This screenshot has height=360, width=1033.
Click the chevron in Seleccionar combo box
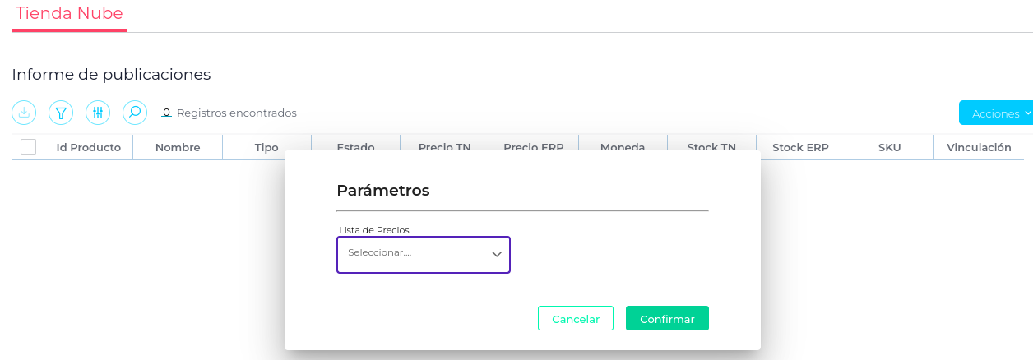coord(497,254)
